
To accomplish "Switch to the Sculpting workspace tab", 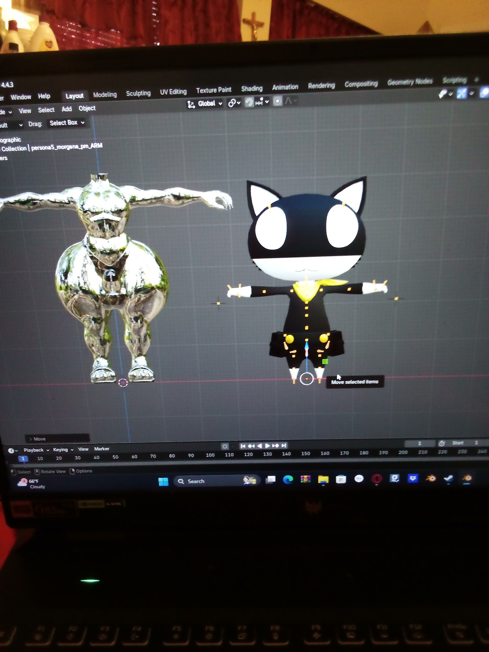I will click(138, 93).
